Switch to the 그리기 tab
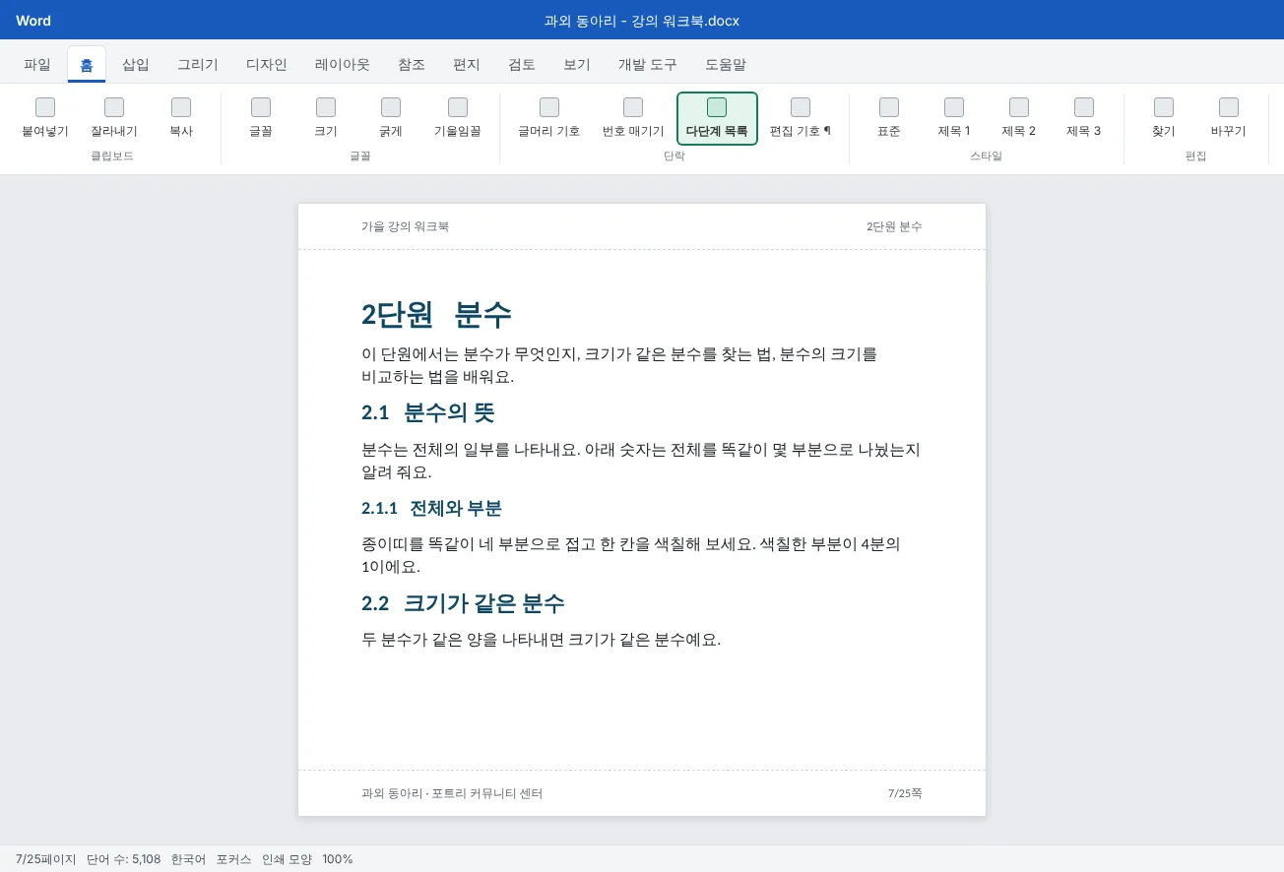 [198, 65]
